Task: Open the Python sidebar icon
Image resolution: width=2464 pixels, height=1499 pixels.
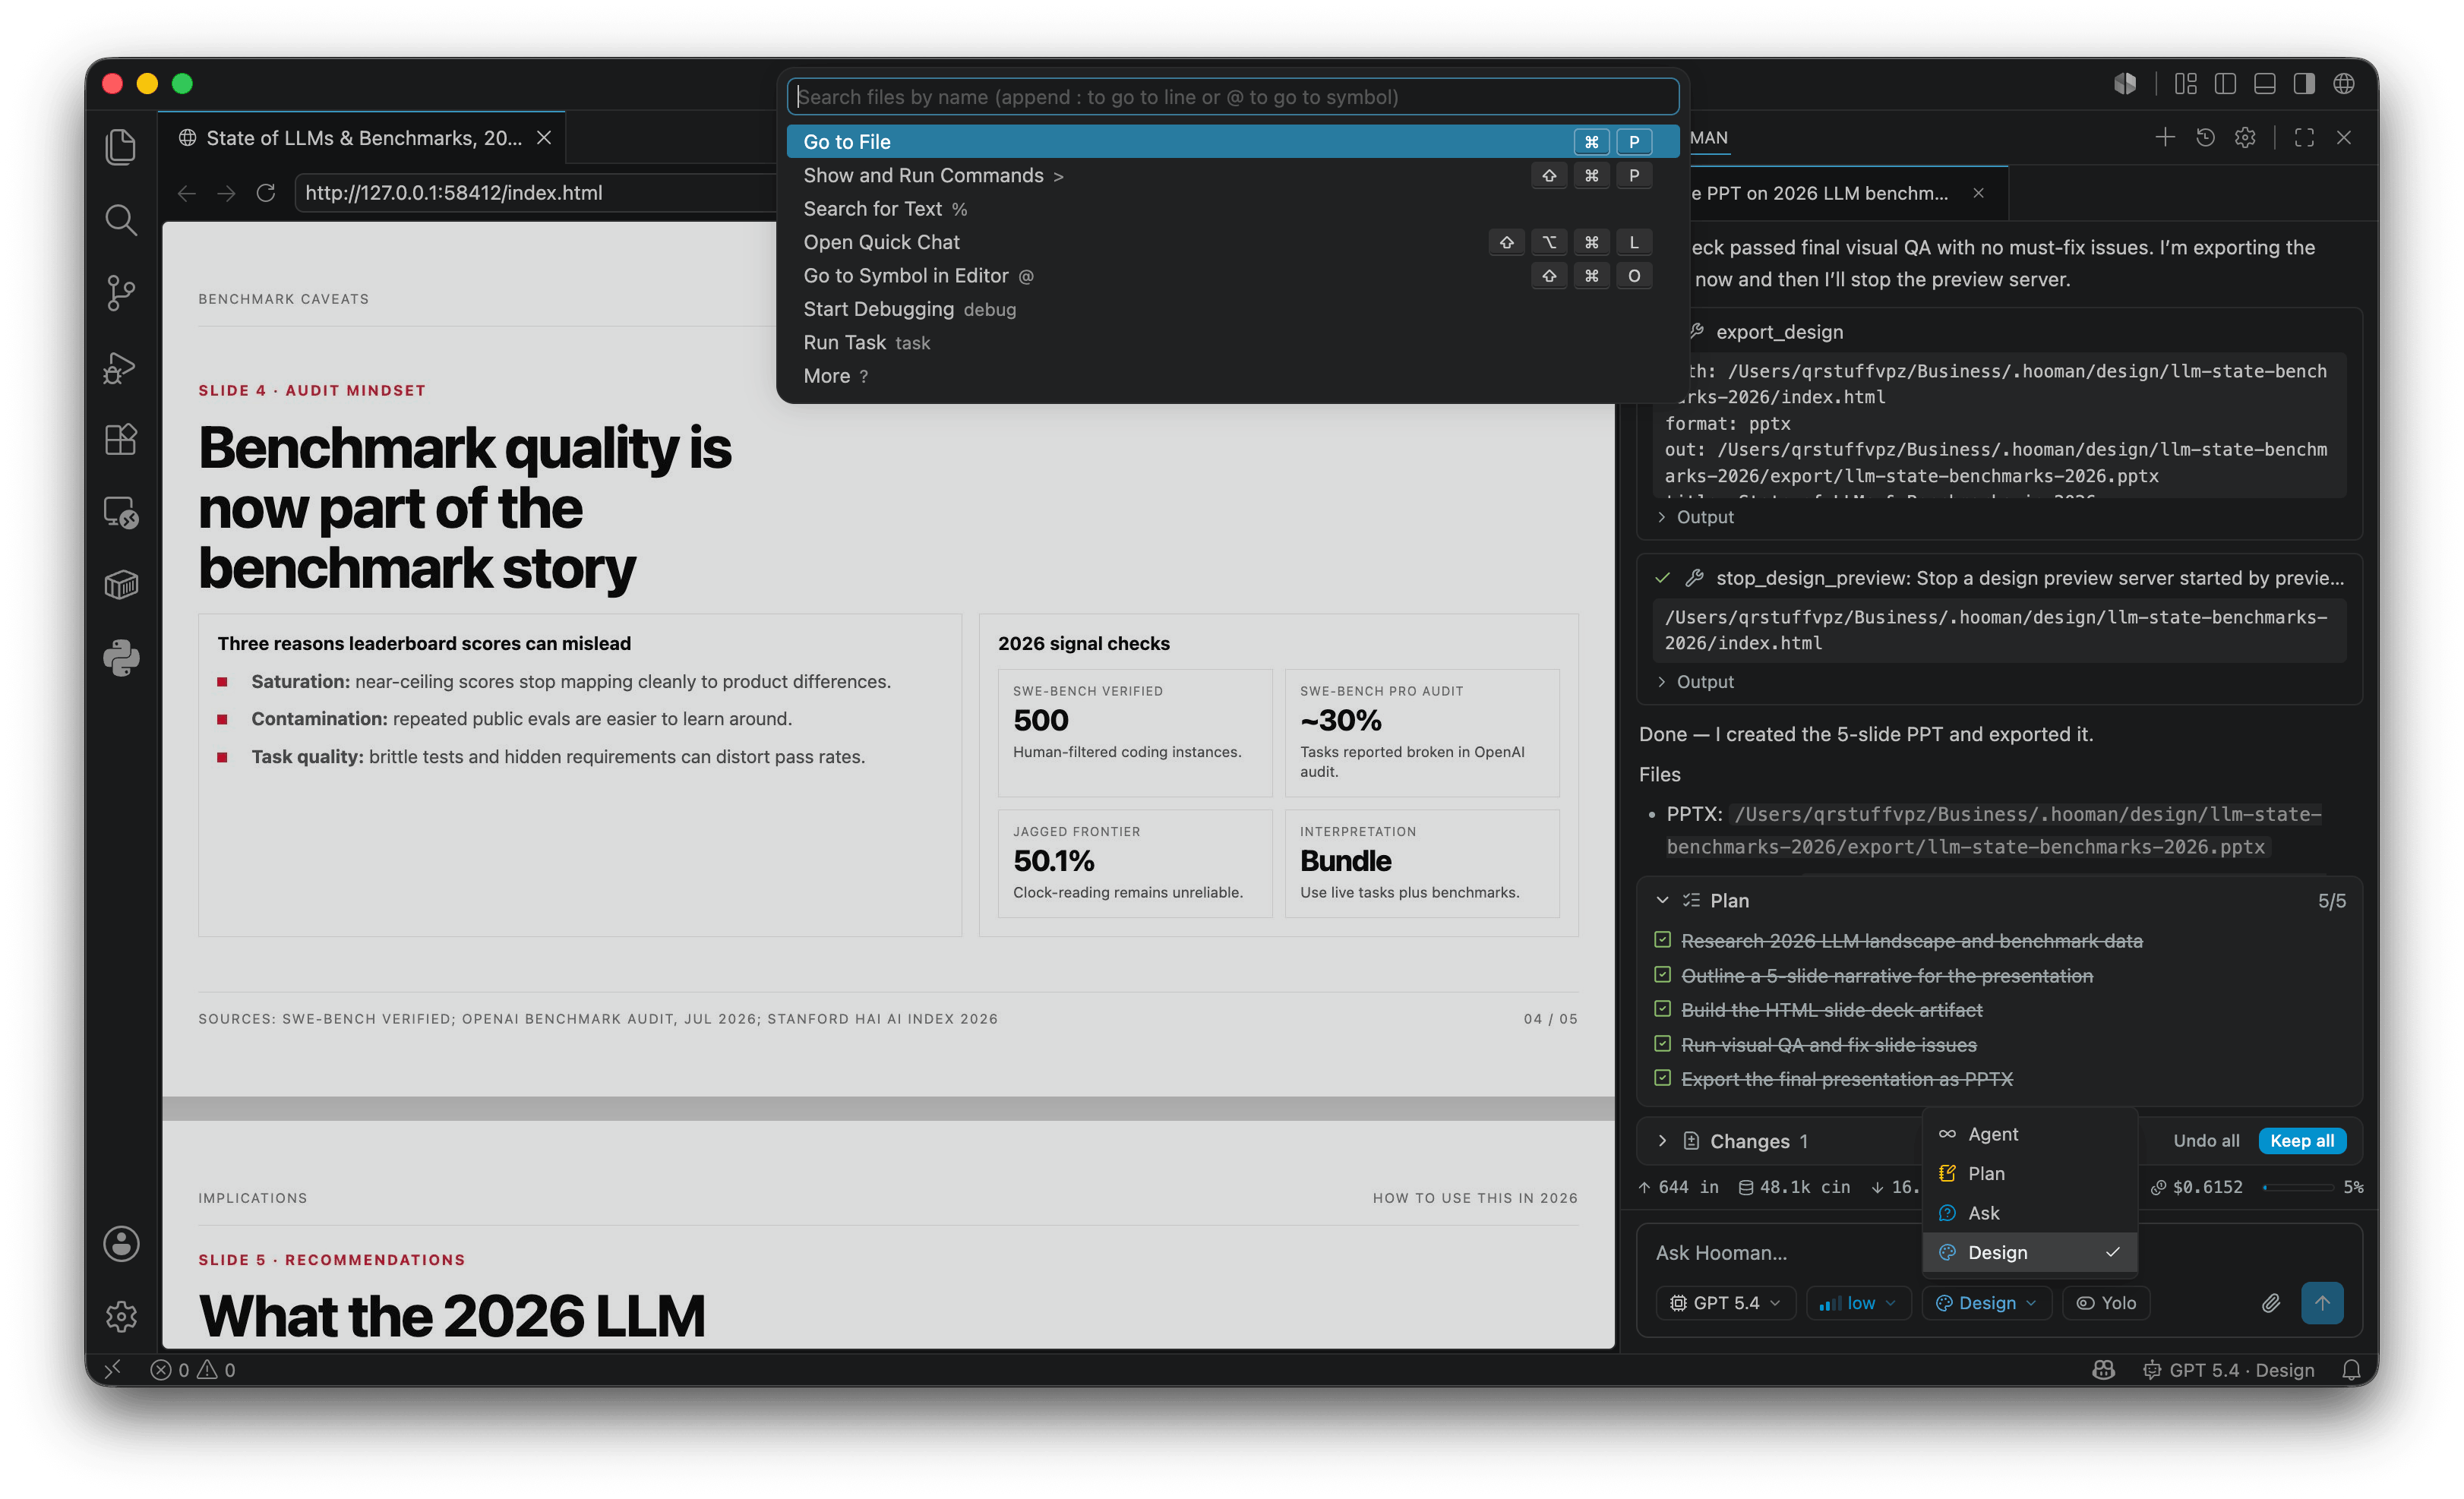Action: tap(121, 657)
